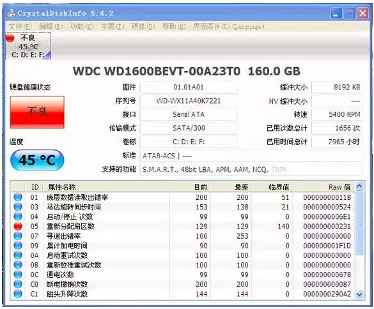Screen dimensions: 374x309
Task: Open the 硬盘 (Disk) menu
Action: (x=143, y=26)
